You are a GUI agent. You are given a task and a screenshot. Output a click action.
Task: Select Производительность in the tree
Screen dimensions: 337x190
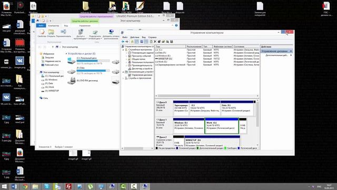tap(142, 65)
